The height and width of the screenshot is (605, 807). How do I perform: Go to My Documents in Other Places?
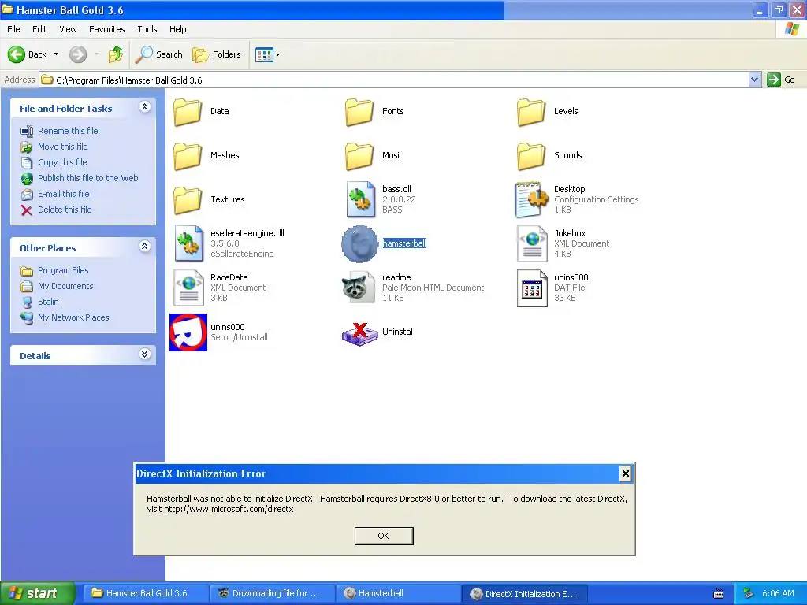point(65,286)
